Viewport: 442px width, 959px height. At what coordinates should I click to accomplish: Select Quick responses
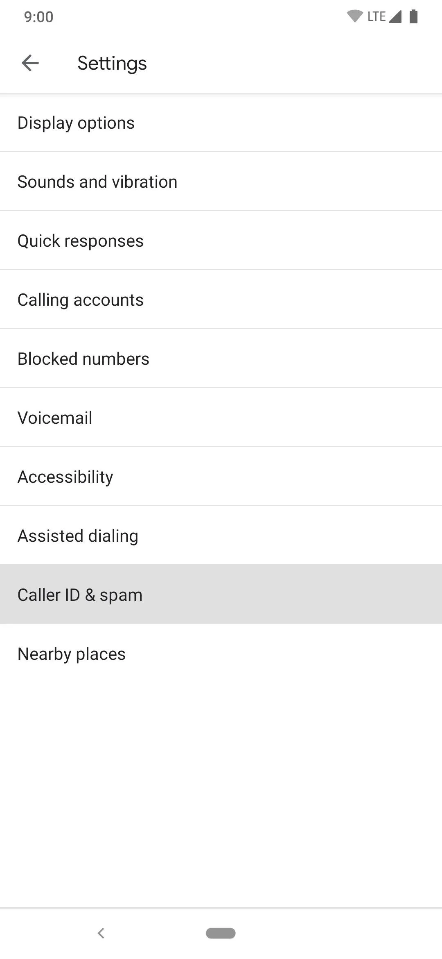pyautogui.click(x=221, y=241)
